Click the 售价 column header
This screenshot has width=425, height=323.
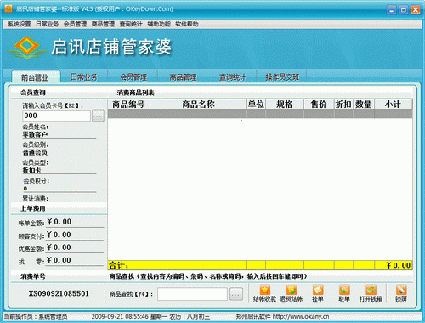pos(319,105)
